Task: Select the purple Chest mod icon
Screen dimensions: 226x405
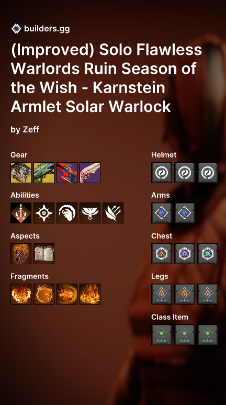Action: click(x=185, y=254)
